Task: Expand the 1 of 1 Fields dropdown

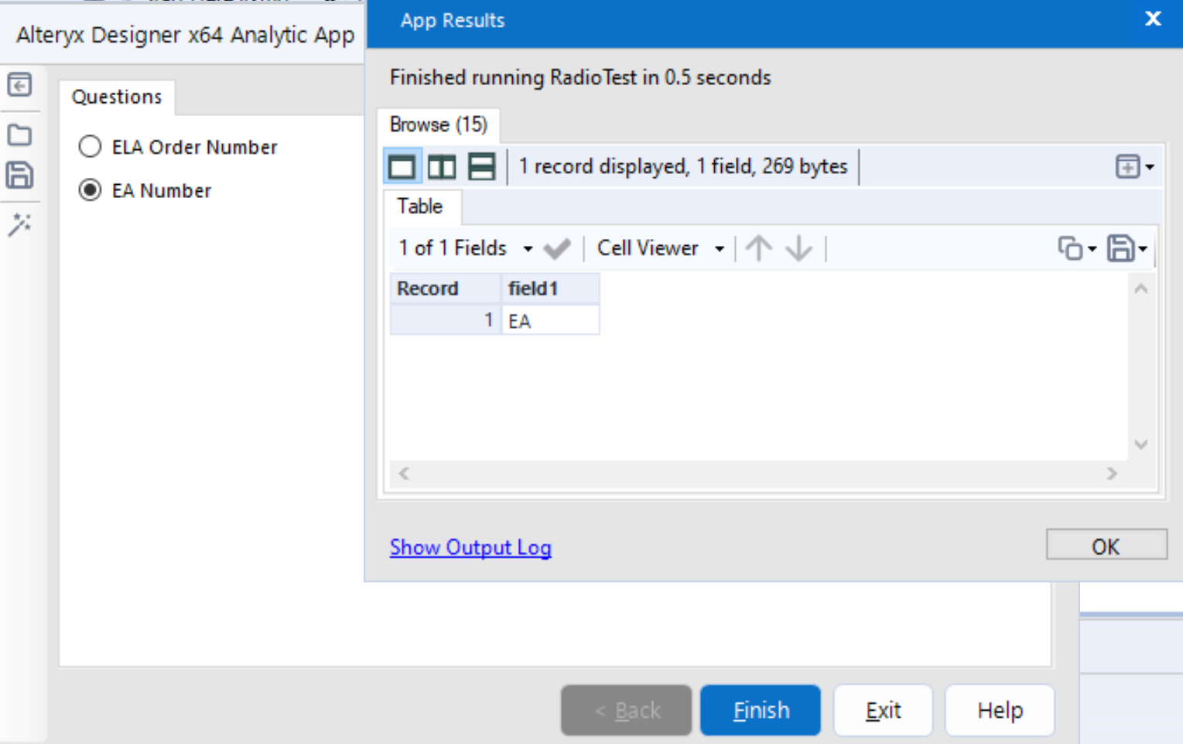Action: [464, 248]
